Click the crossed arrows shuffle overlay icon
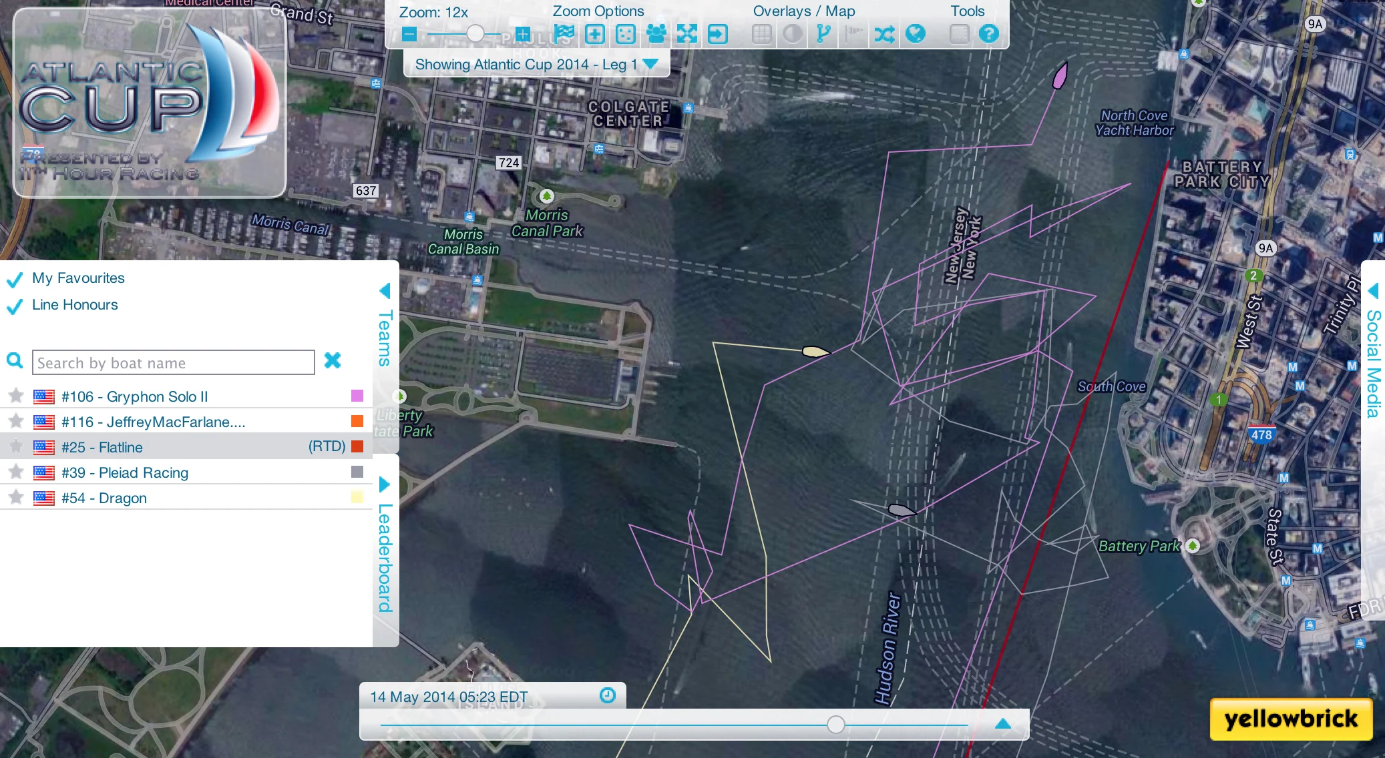This screenshot has width=1385, height=758. click(884, 34)
